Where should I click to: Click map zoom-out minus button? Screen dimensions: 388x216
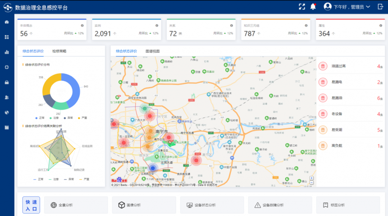tap(311, 182)
